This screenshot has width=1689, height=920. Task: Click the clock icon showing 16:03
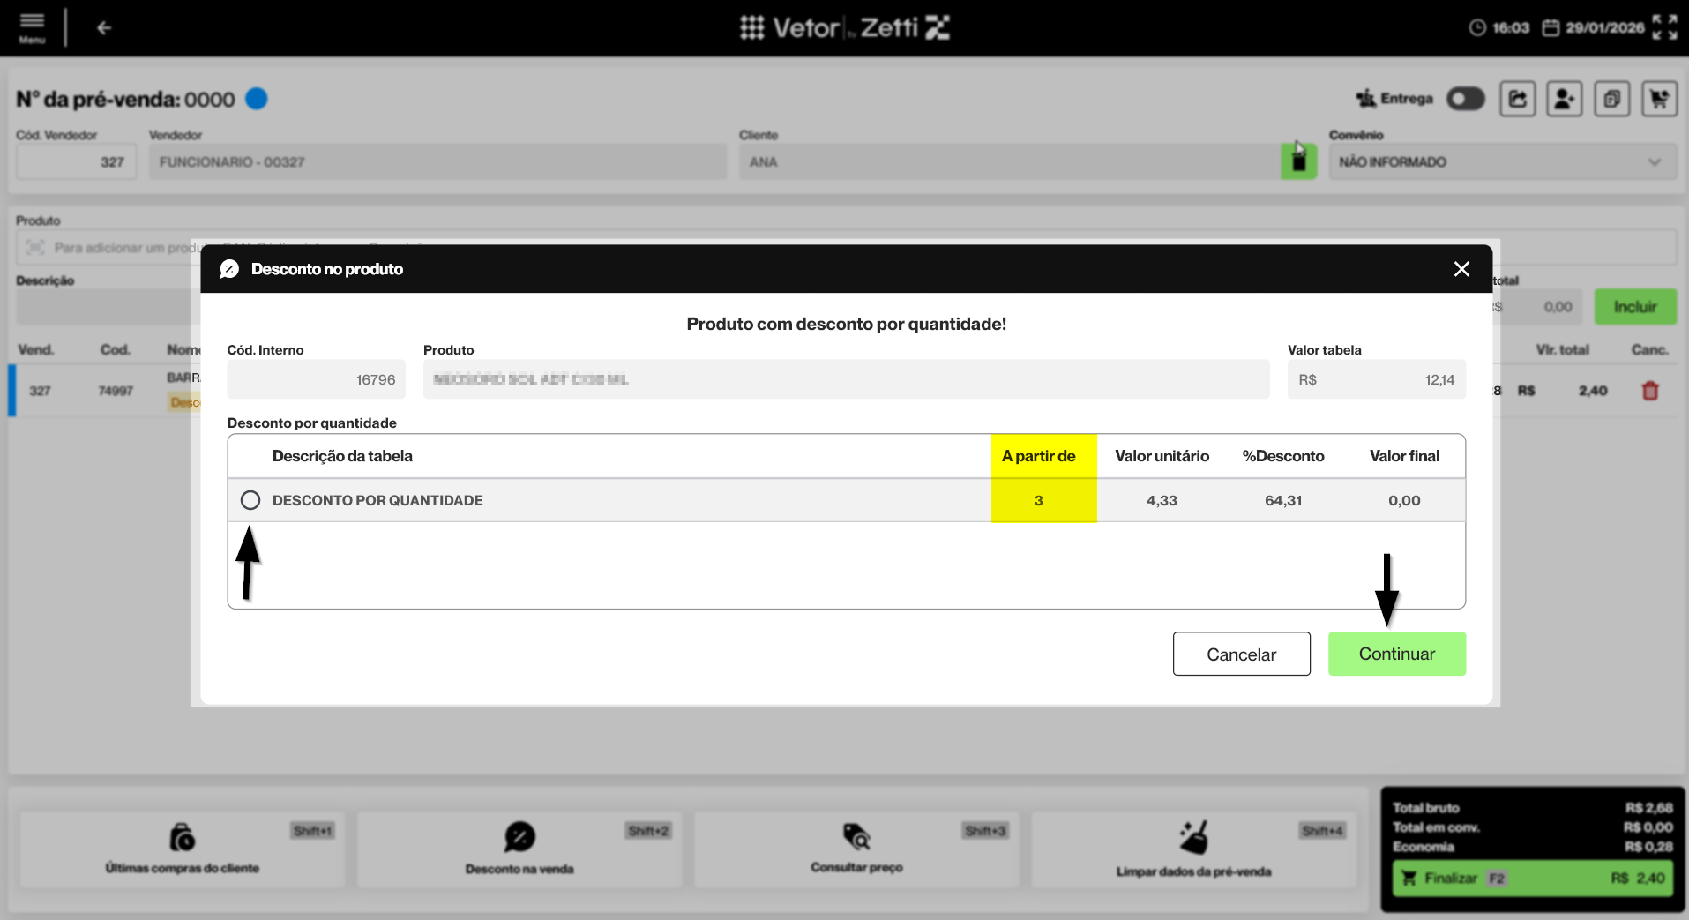[1477, 28]
